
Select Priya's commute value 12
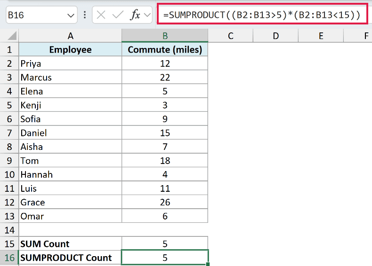[x=165, y=63]
